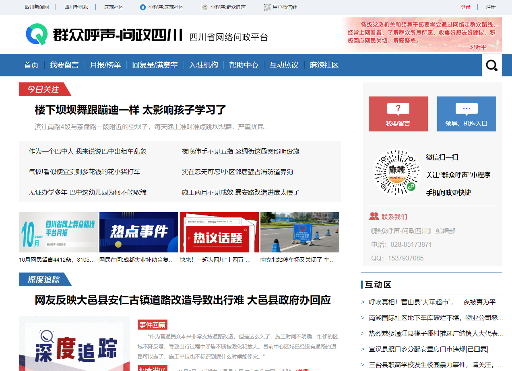Click the Xi Jinping quote banner

422,35
